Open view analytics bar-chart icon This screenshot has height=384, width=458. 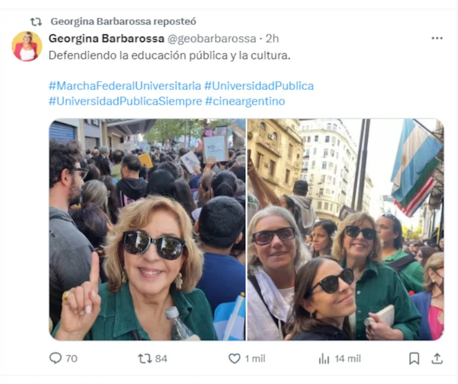(x=324, y=358)
